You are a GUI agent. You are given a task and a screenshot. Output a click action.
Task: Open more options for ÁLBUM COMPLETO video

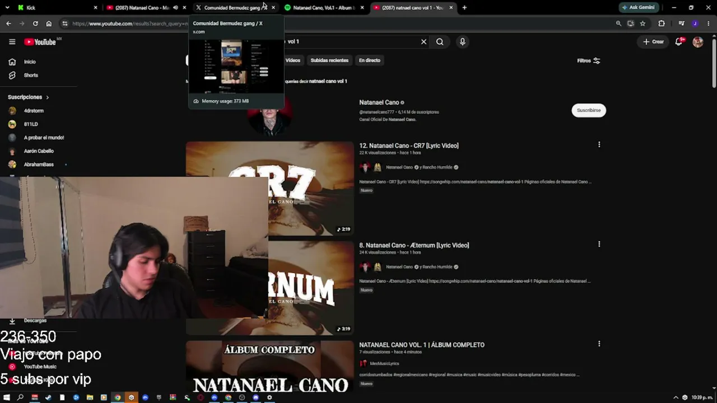pos(599,344)
